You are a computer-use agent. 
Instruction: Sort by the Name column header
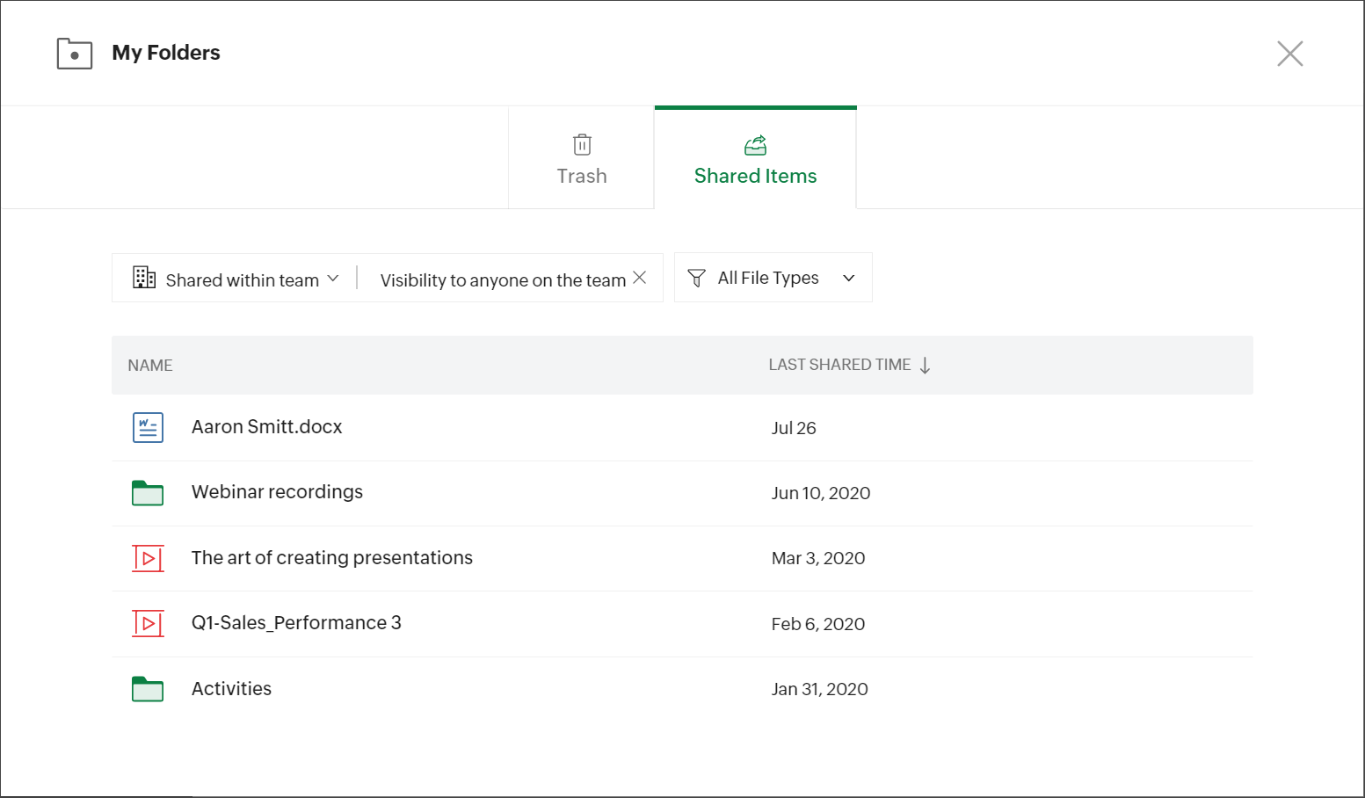pos(150,366)
